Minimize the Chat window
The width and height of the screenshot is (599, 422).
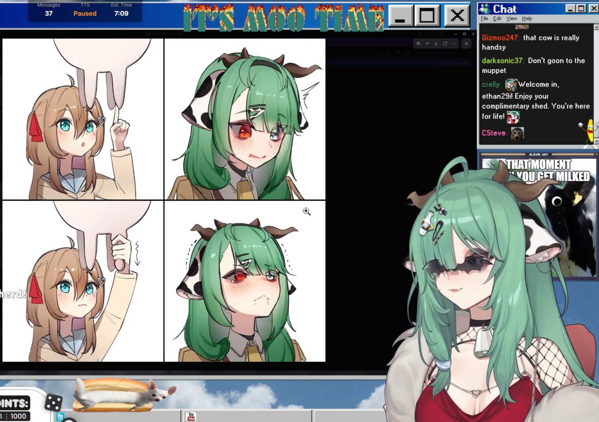click(570, 8)
